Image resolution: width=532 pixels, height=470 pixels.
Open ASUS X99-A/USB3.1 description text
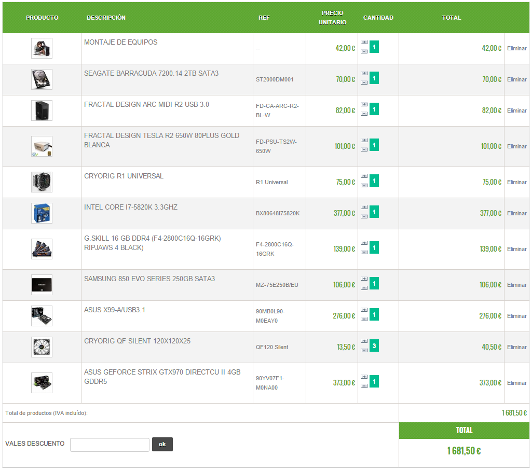click(x=115, y=310)
